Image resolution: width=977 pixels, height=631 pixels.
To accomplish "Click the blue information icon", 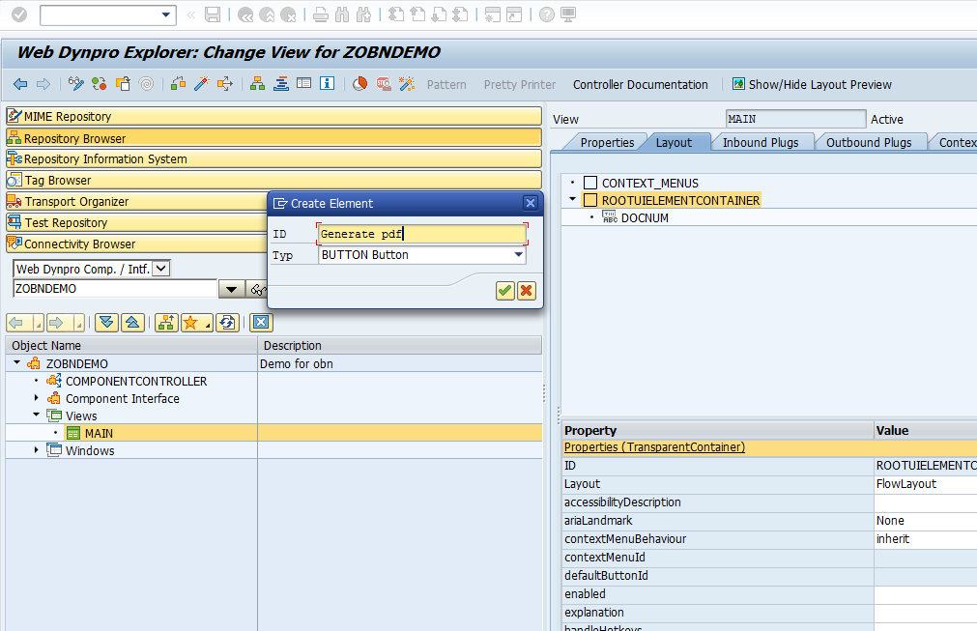I will [x=328, y=83].
